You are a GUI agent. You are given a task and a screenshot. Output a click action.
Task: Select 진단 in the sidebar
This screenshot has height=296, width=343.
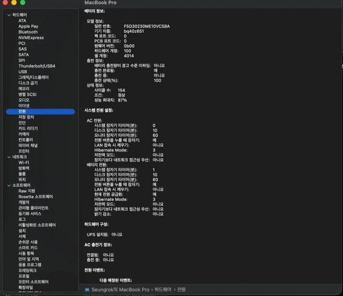[22, 123]
